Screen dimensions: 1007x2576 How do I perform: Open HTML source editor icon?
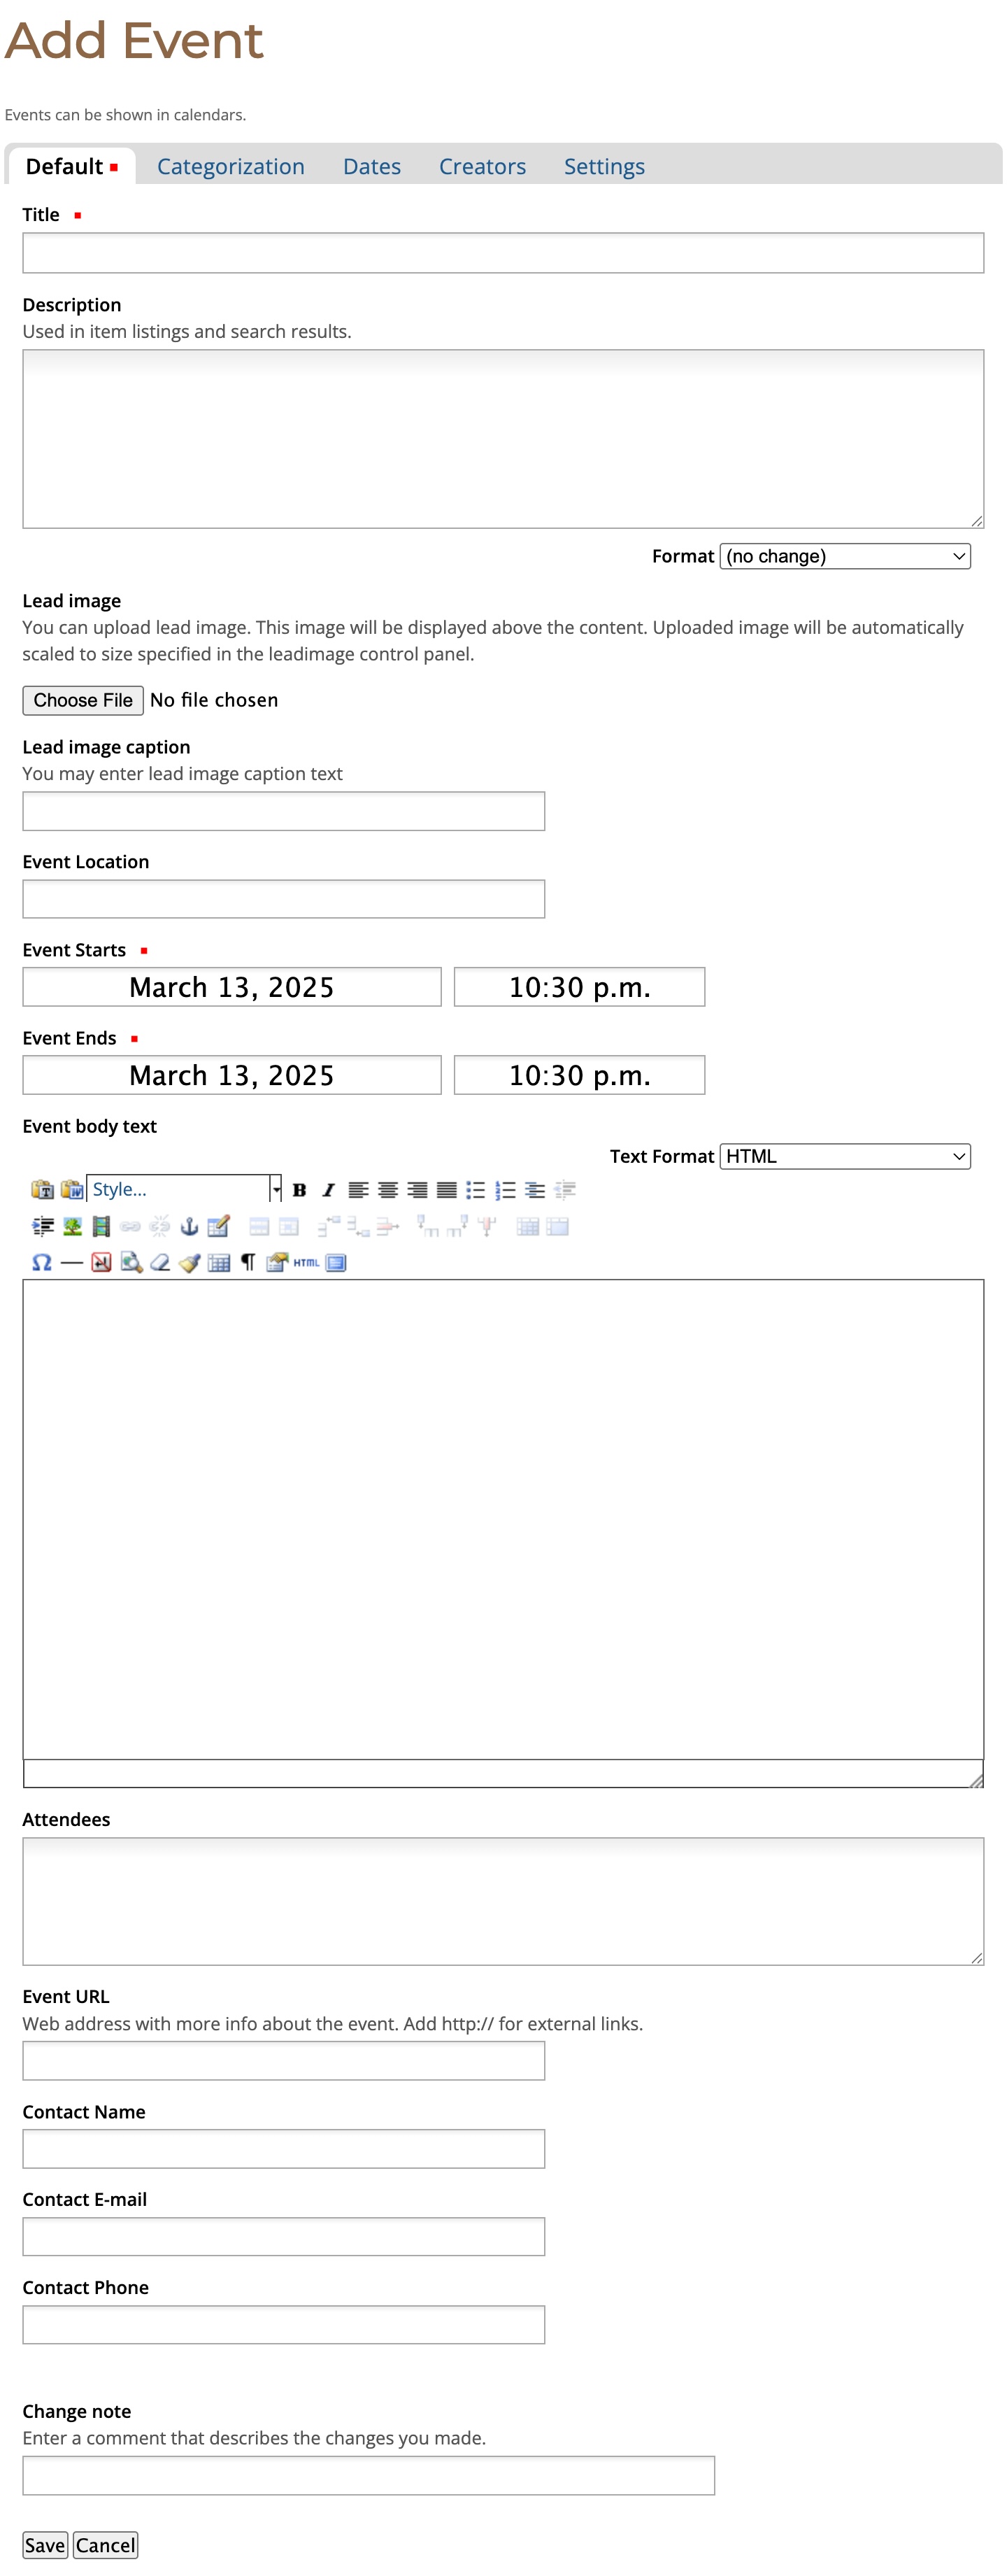306,1262
